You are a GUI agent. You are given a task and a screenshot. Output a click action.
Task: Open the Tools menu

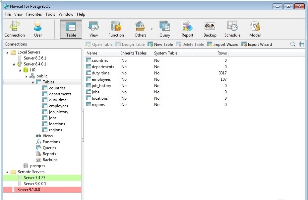(x=50, y=14)
